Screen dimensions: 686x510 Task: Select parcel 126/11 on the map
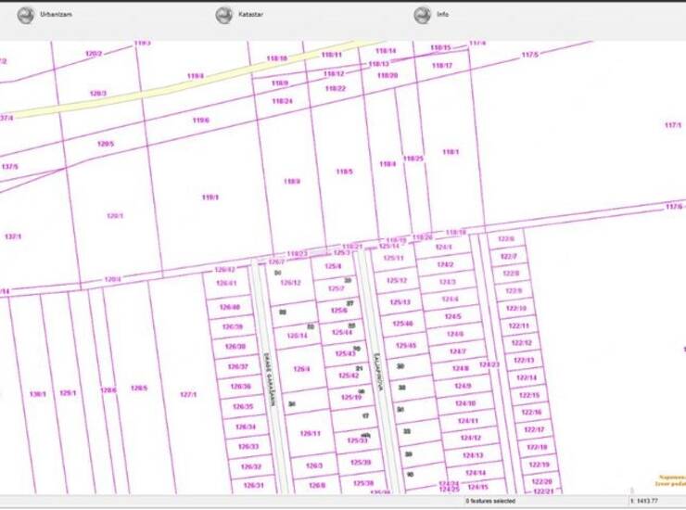click(x=310, y=433)
